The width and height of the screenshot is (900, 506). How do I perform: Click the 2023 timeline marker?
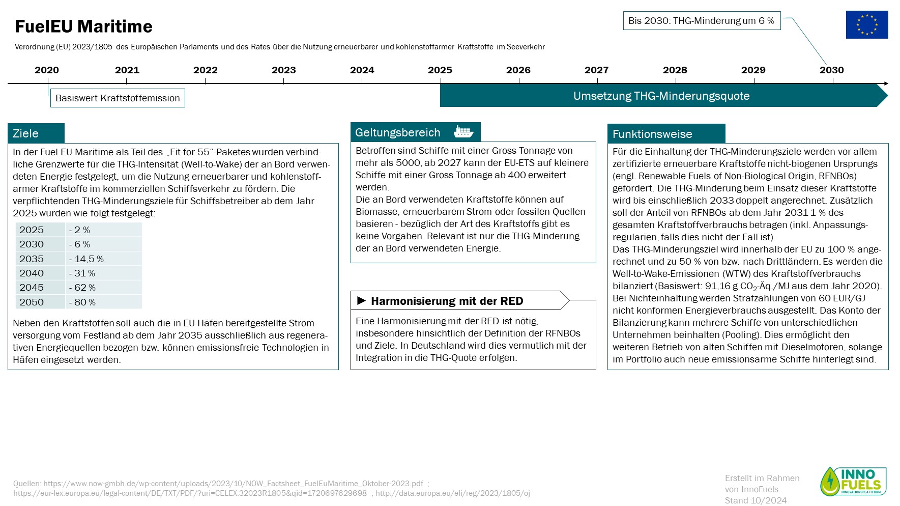(284, 70)
